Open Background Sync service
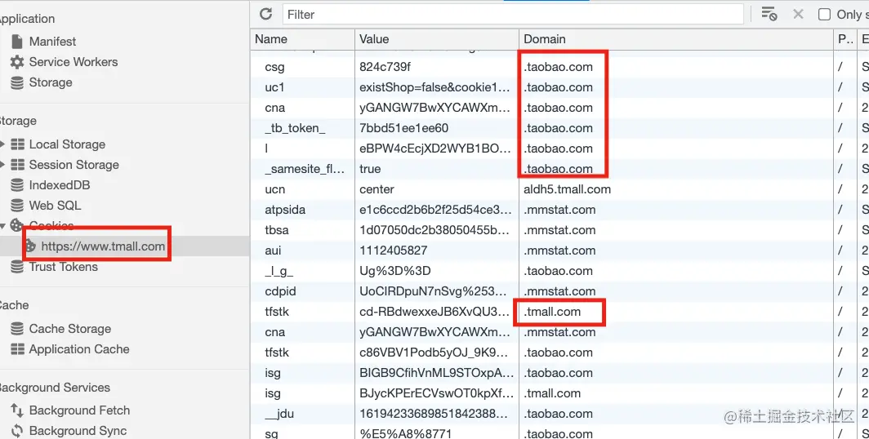This screenshot has width=869, height=439. coord(78,432)
